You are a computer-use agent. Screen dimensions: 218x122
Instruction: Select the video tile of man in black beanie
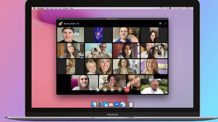point(71,35)
